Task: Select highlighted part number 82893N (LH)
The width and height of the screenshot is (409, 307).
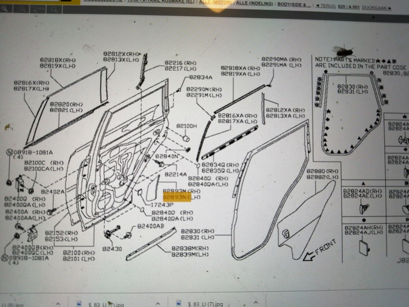Action: (x=182, y=197)
